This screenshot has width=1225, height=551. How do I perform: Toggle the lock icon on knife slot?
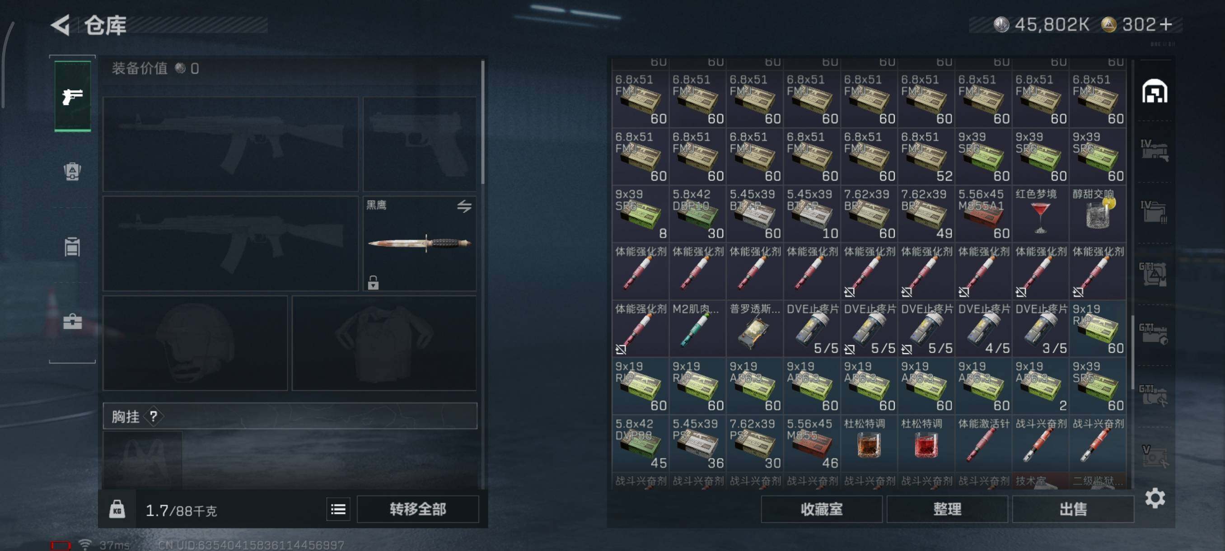point(373,283)
